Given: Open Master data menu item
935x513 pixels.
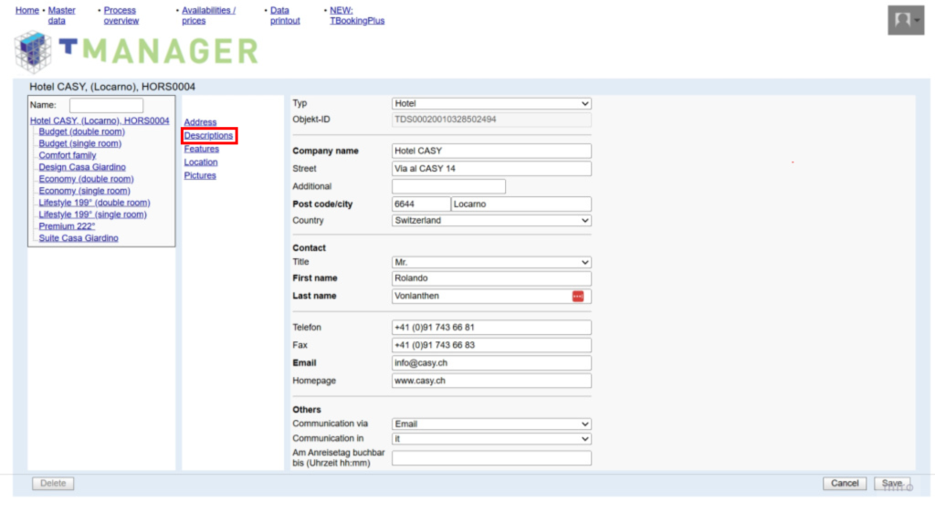Looking at the screenshot, I should [61, 16].
